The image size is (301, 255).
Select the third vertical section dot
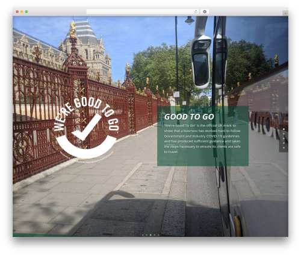[284, 139]
